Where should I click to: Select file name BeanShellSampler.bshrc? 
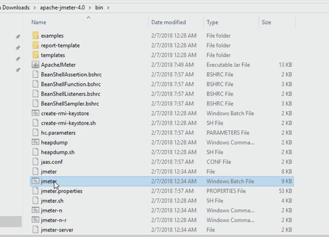[x=70, y=103]
